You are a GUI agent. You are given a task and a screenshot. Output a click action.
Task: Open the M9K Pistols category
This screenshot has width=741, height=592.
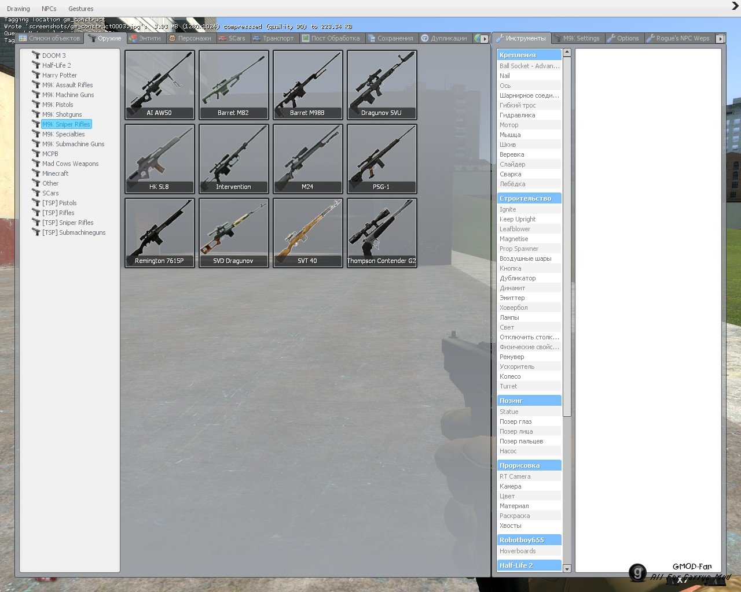(58, 105)
